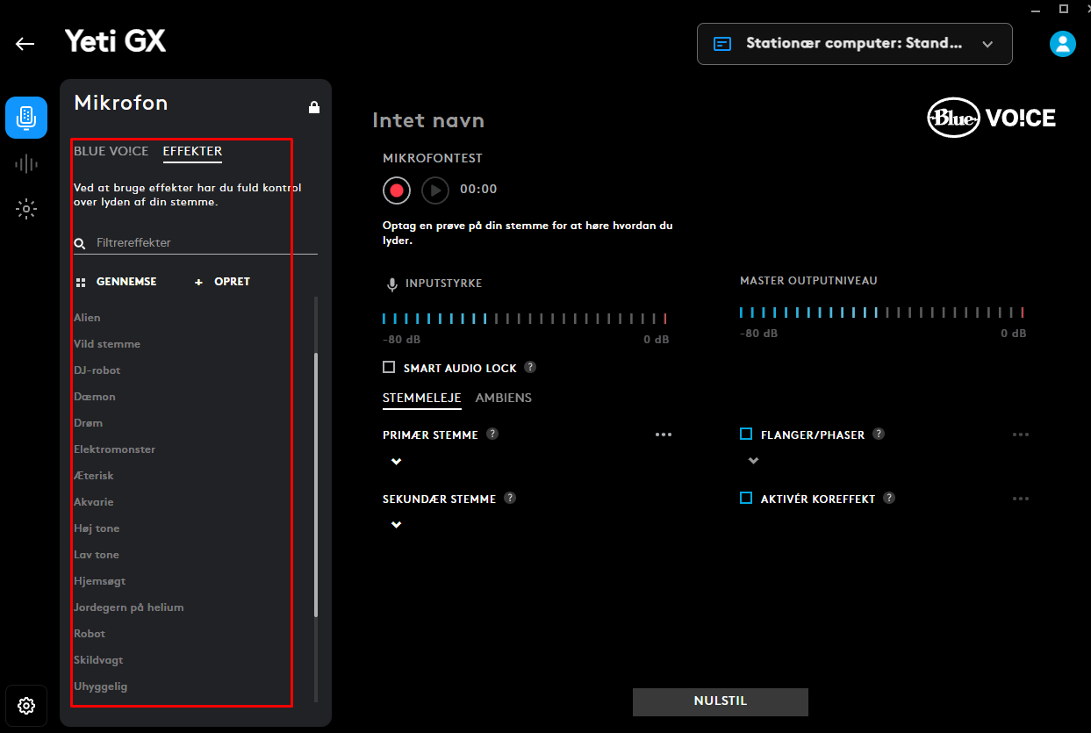The height and width of the screenshot is (733, 1091).
Task: Open the microphone settings sidebar icon
Action: click(26, 118)
